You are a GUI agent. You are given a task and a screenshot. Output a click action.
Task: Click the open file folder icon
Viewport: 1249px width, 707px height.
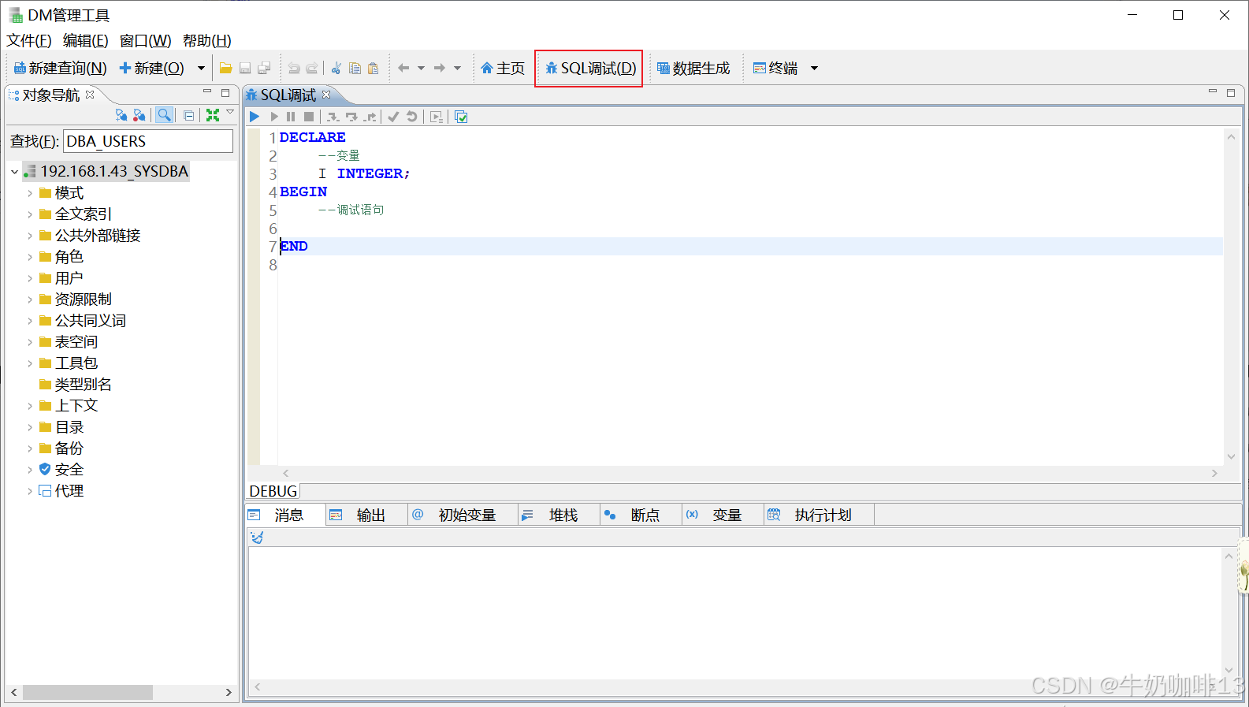[226, 69]
